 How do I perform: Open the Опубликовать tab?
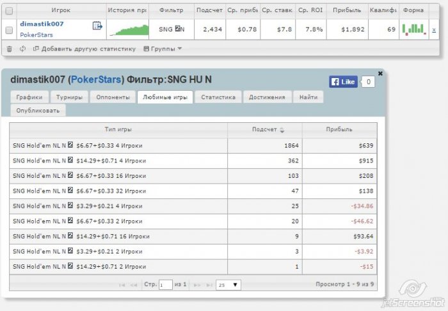point(38,111)
